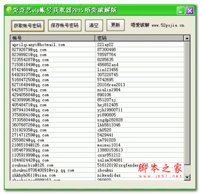Screen dimensions: 200x194
Task: Click password cell 2010free2013
Action: click(111, 85)
